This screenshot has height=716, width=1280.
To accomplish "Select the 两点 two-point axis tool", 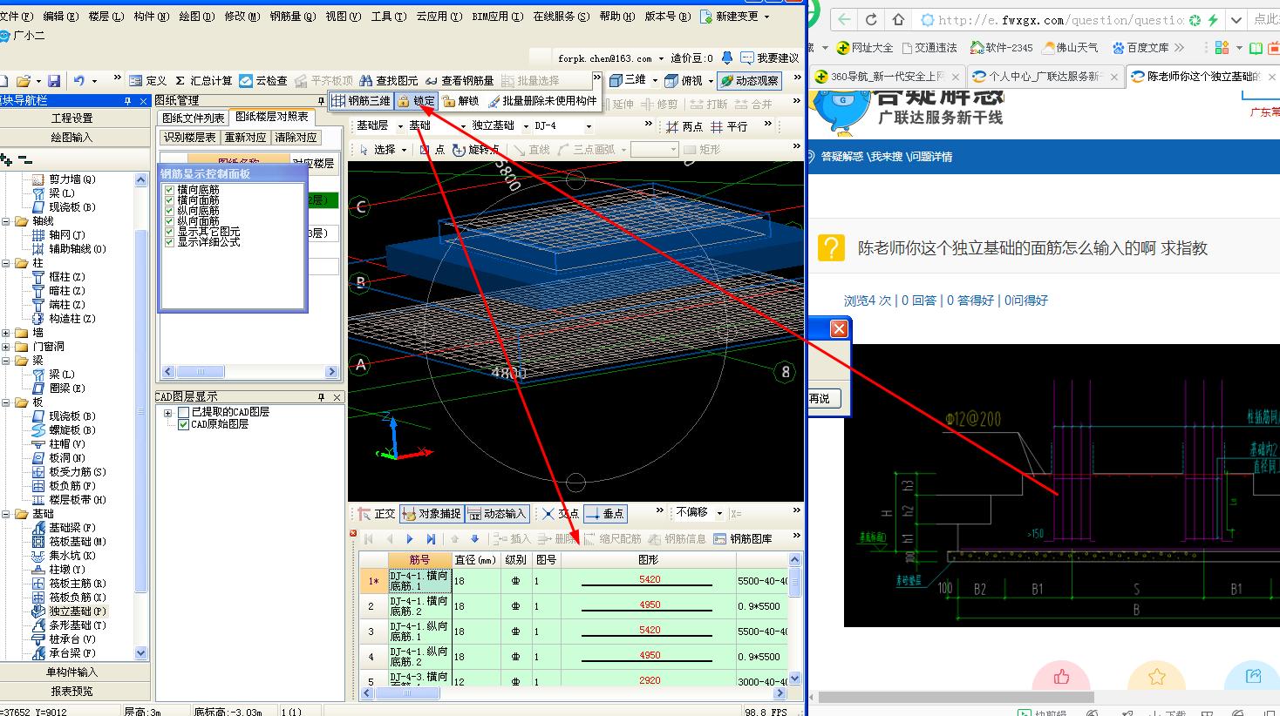I will tap(684, 126).
